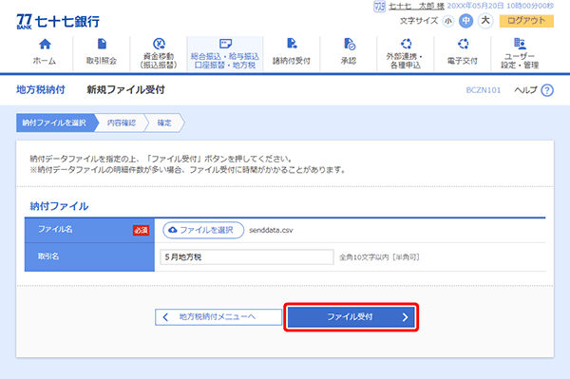Click the 納付ファイル section heading
This screenshot has width=570, height=379.
(x=59, y=206)
